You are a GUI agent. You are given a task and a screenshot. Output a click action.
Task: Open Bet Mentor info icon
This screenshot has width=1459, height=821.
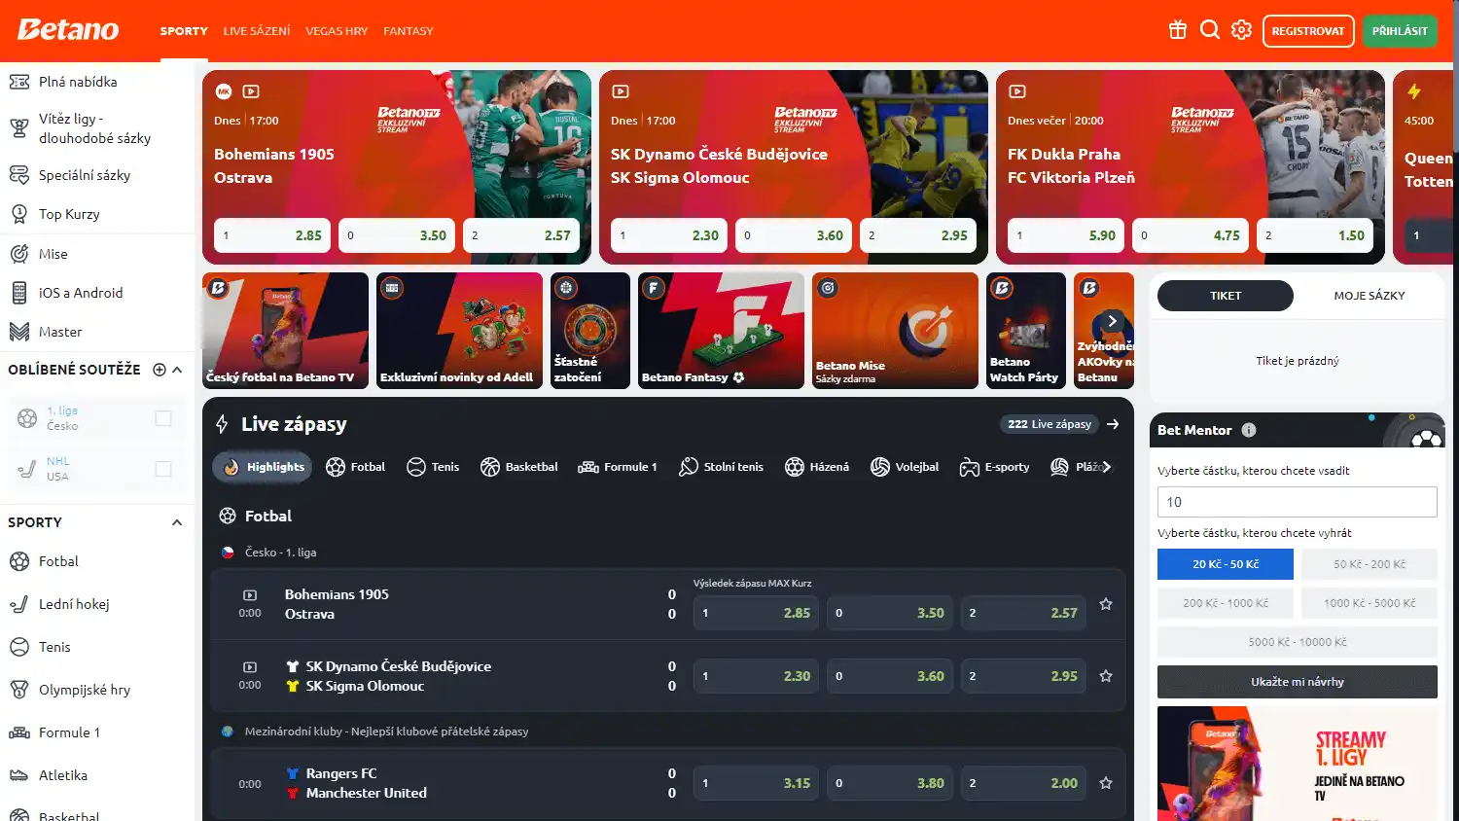1249,430
